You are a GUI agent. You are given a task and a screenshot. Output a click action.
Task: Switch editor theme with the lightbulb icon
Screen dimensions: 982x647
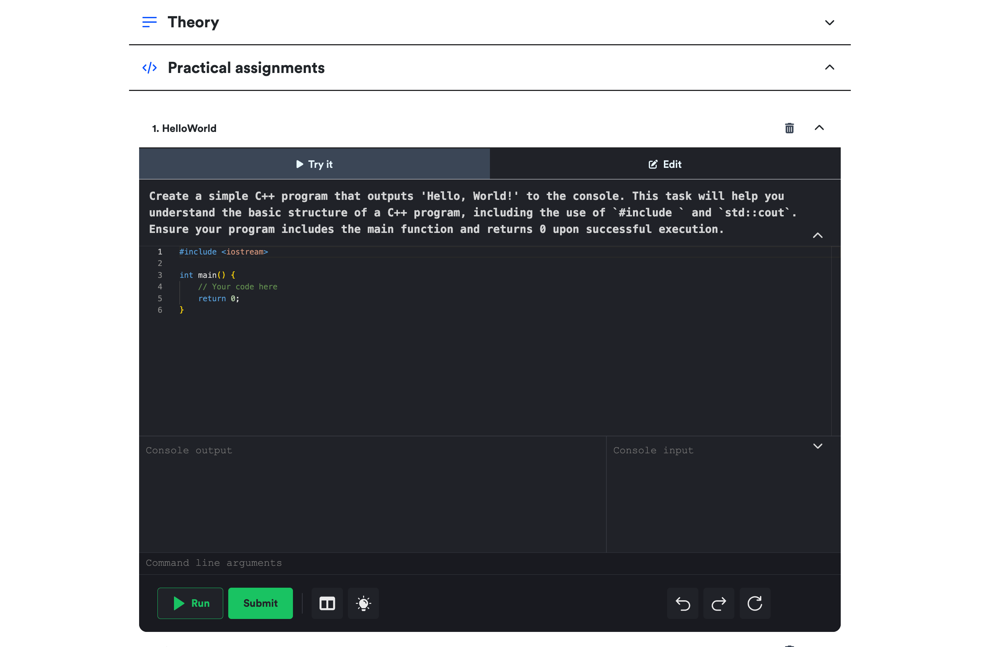[x=363, y=603]
